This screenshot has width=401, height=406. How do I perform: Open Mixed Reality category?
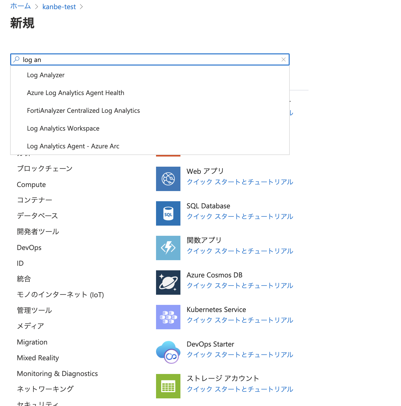(x=38, y=358)
